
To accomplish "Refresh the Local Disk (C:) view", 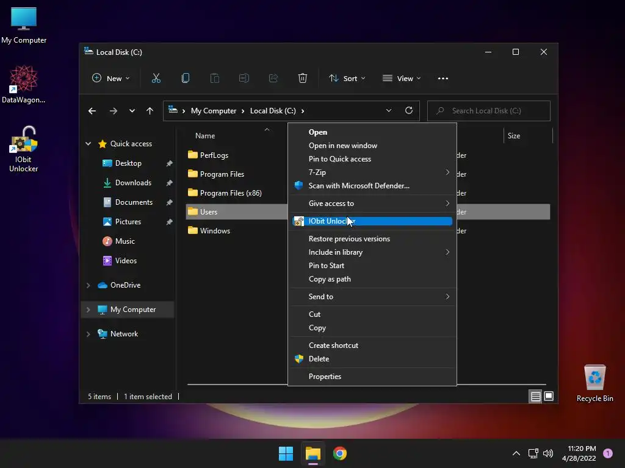I will (x=408, y=111).
